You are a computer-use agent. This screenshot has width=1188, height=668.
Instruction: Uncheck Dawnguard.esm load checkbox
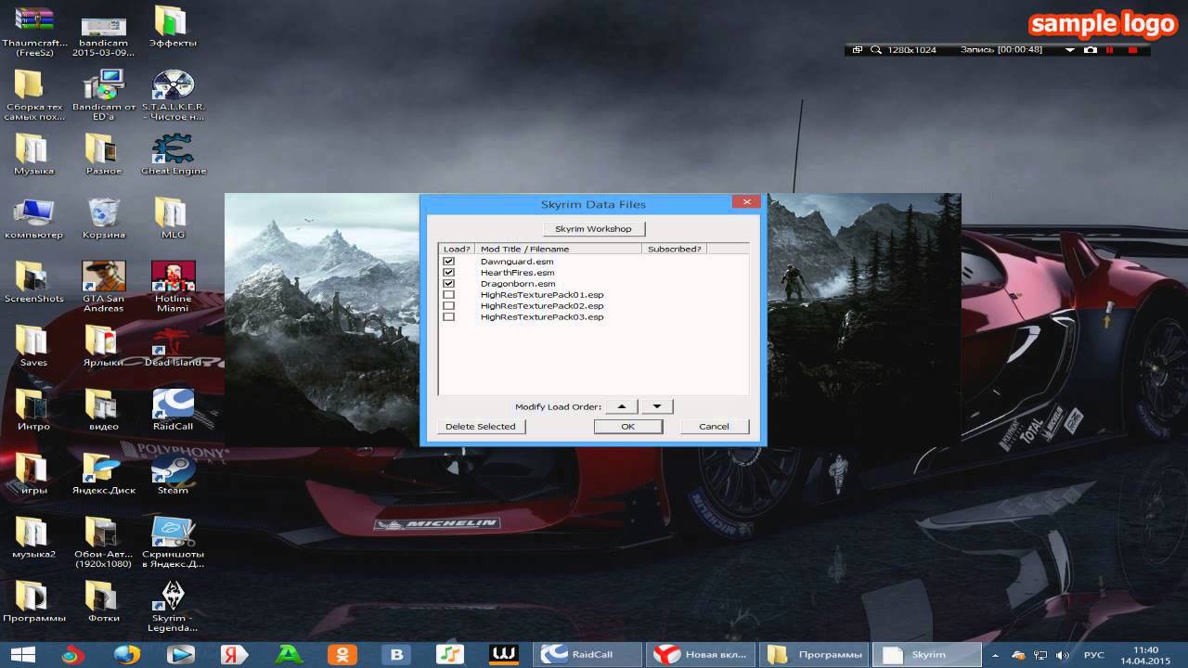point(449,262)
